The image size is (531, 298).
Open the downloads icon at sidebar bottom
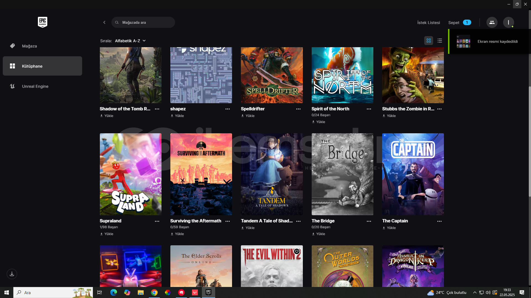click(x=12, y=274)
